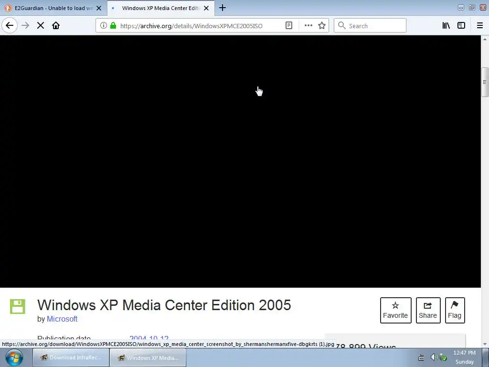The height and width of the screenshot is (367, 489).
Task: Click the page title heading text
Action: tap(164, 305)
